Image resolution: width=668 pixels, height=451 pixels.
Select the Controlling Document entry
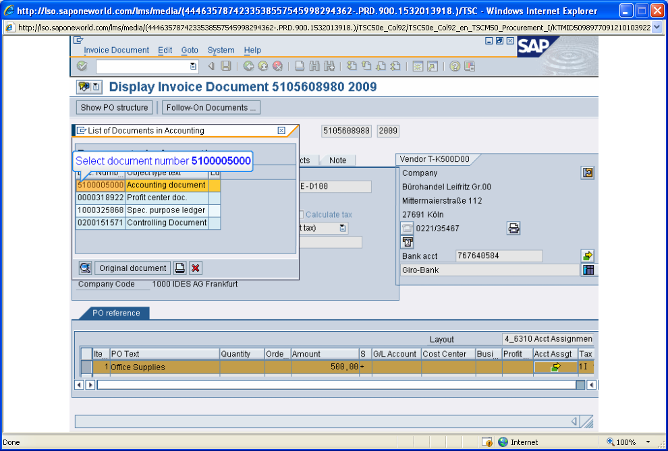coord(167,222)
